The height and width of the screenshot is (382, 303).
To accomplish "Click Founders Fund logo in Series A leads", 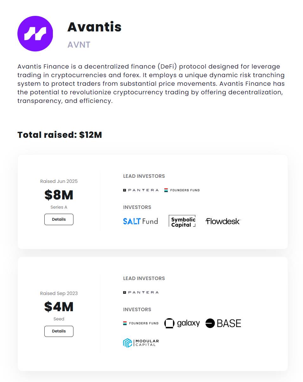I will click(182, 190).
